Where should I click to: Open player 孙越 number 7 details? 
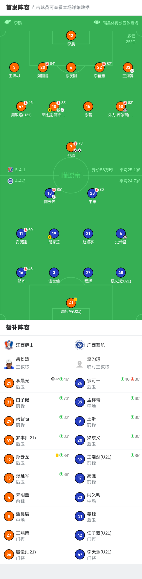click(71, 147)
